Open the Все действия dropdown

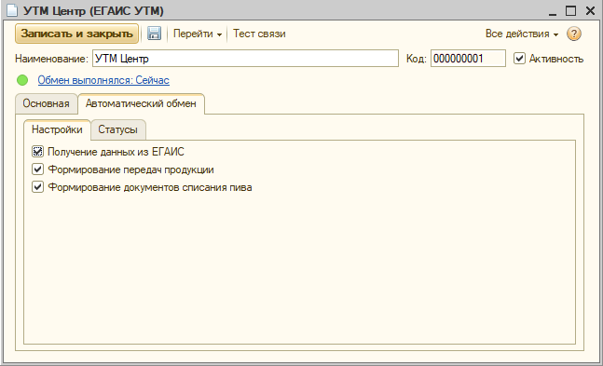[522, 34]
